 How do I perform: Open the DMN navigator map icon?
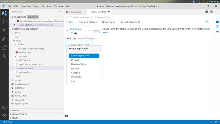click(x=217, y=22)
